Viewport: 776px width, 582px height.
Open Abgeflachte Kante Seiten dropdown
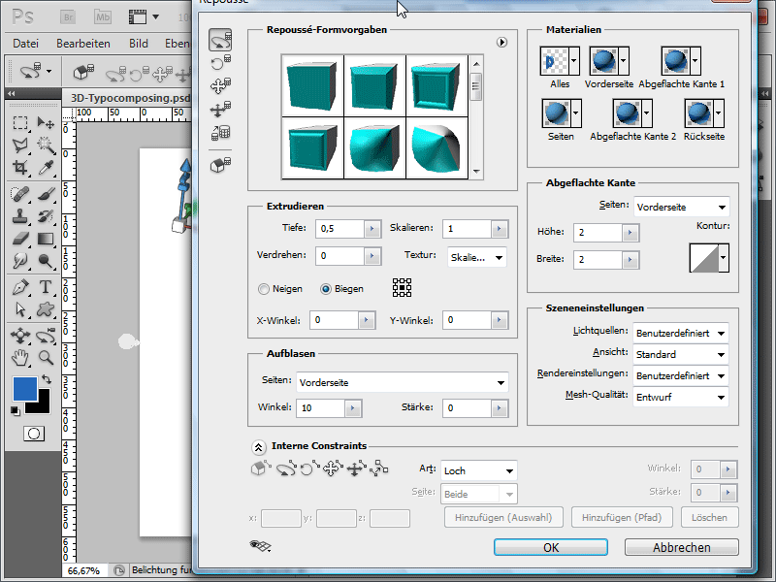682,207
